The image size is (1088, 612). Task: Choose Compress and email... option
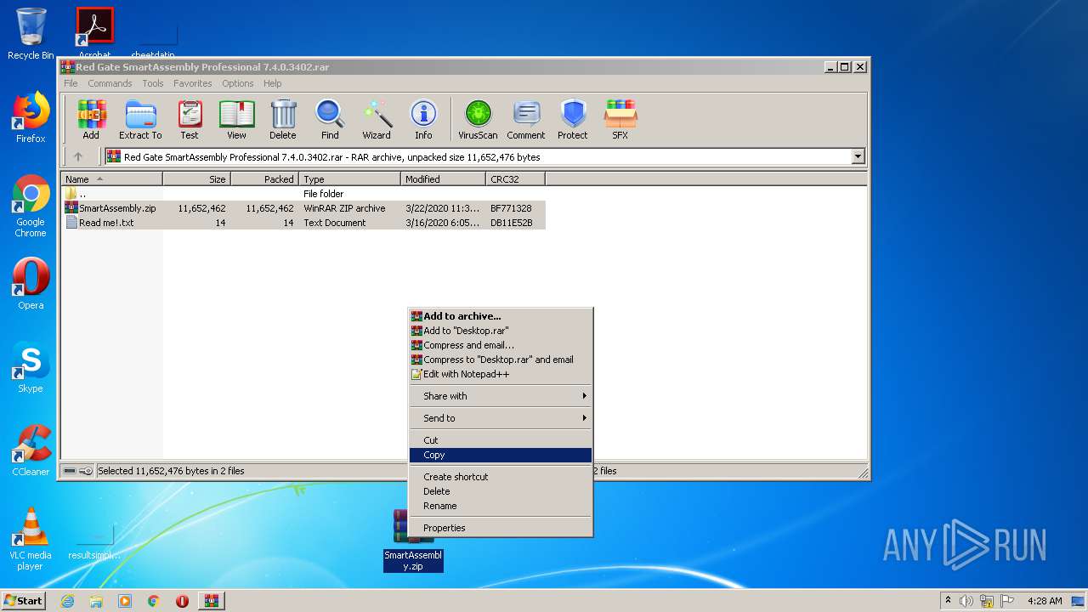tap(501, 345)
